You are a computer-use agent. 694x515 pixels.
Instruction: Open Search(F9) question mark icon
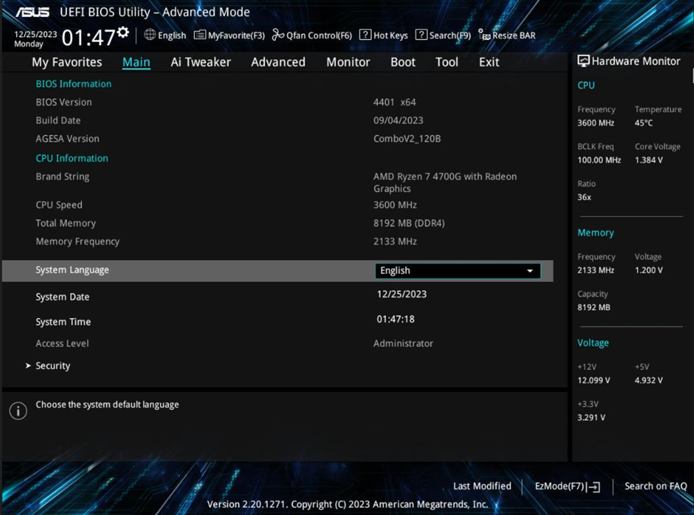[421, 35]
